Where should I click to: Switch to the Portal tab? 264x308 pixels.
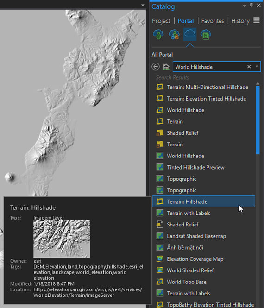coord(186,21)
